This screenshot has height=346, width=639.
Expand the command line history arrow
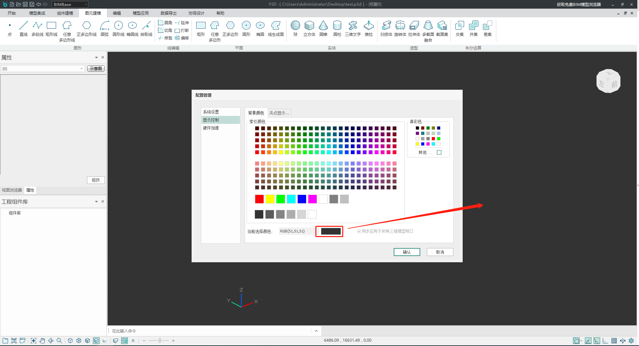[x=316, y=331]
